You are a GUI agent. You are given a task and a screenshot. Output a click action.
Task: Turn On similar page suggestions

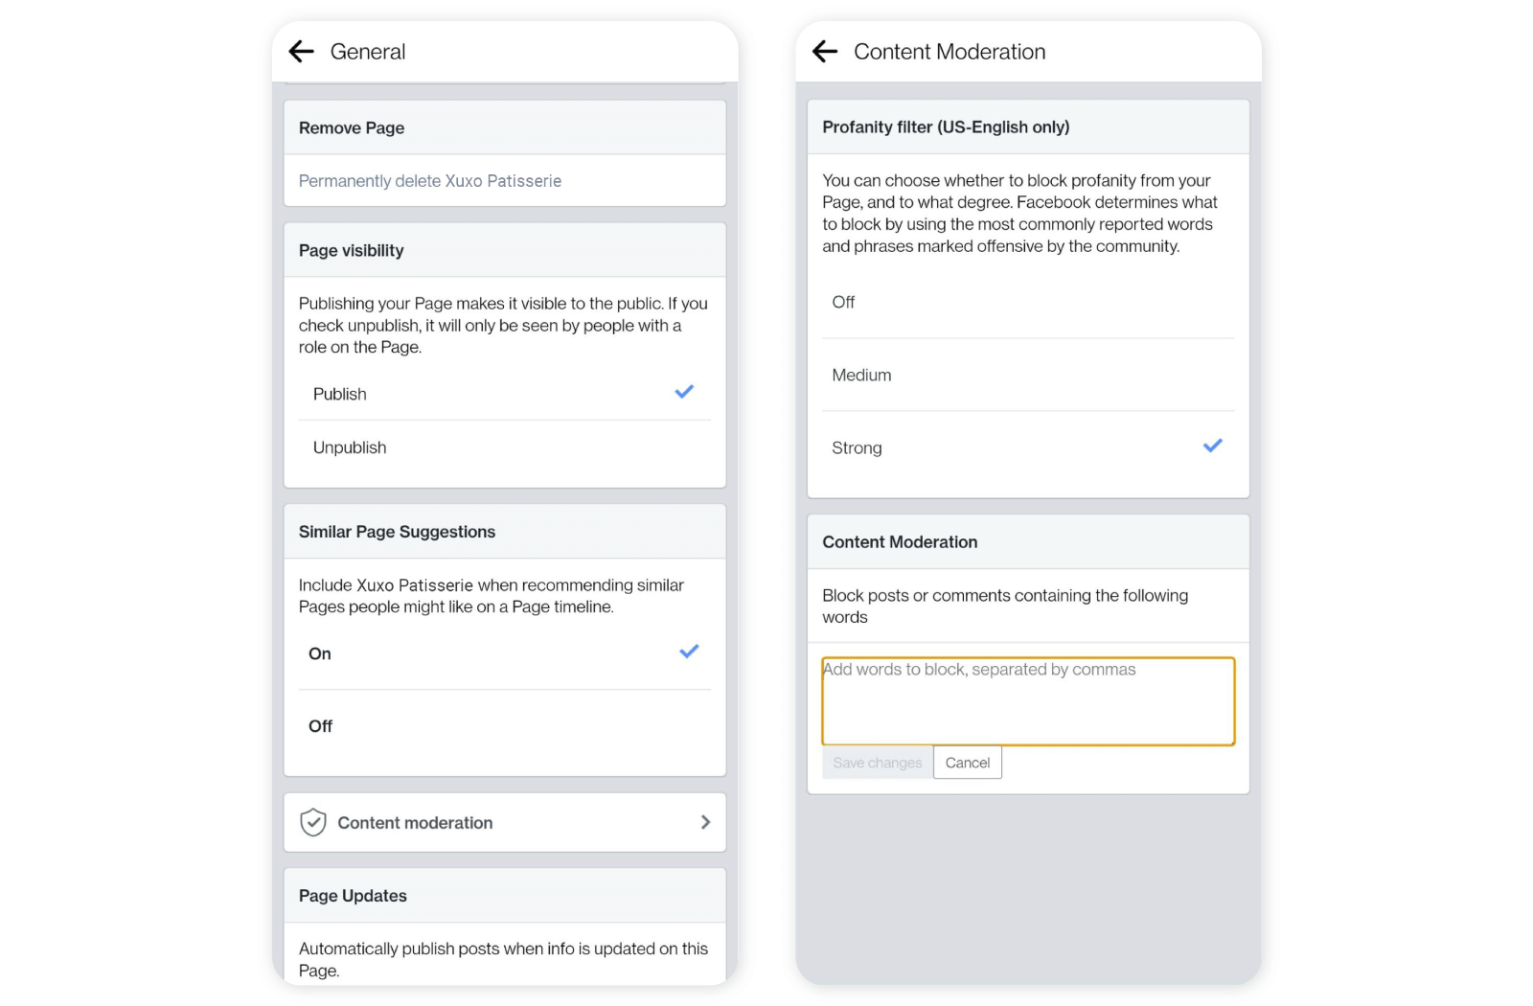click(320, 654)
